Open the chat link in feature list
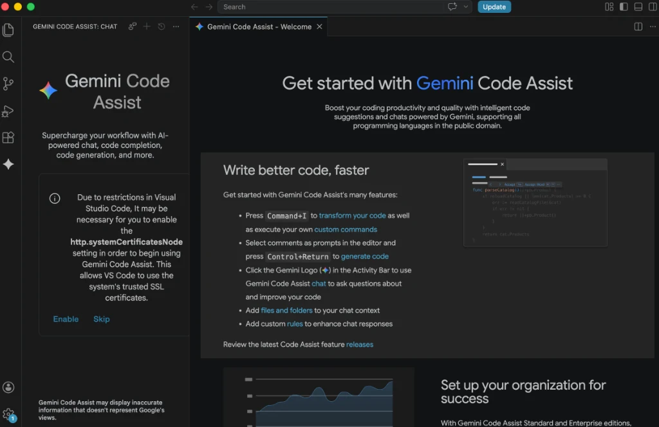Screen dimensions: 659x427 (319, 284)
